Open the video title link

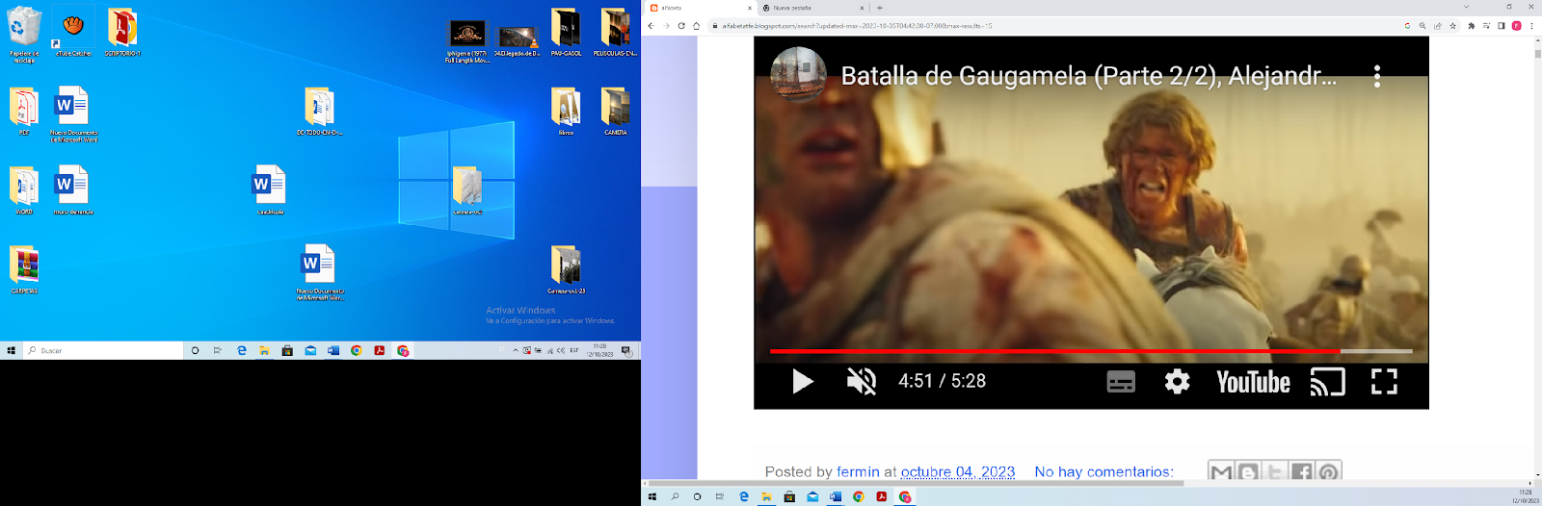(1089, 76)
